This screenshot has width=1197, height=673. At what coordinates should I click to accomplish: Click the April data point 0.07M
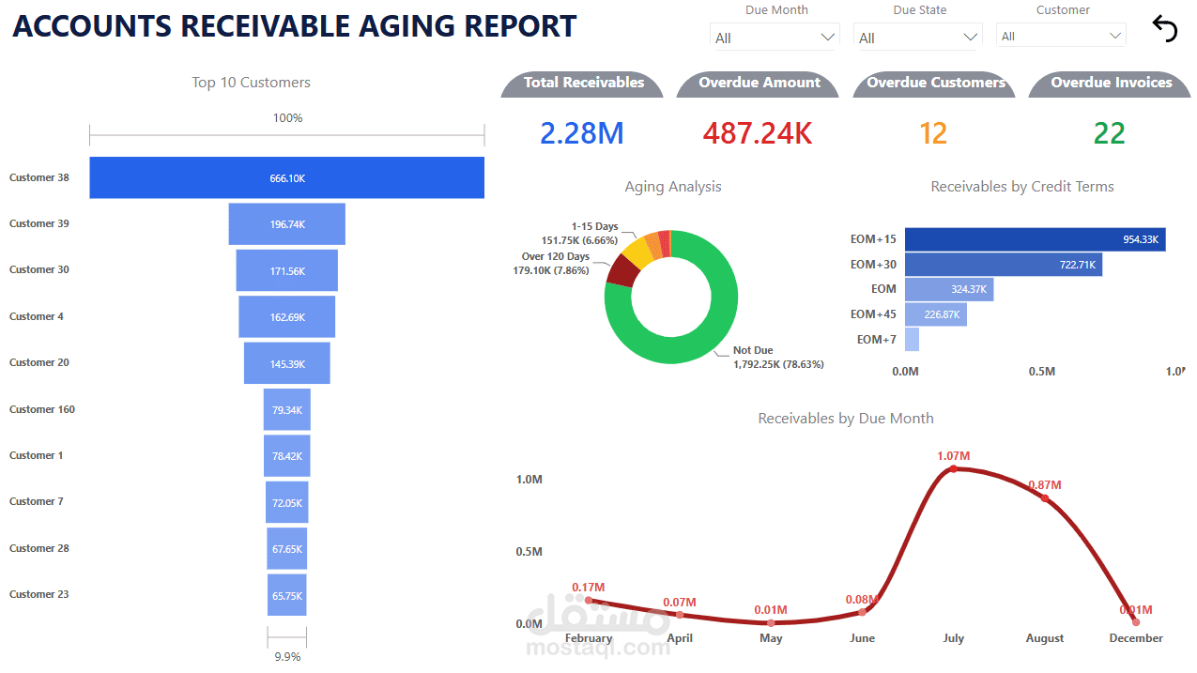tap(680, 615)
